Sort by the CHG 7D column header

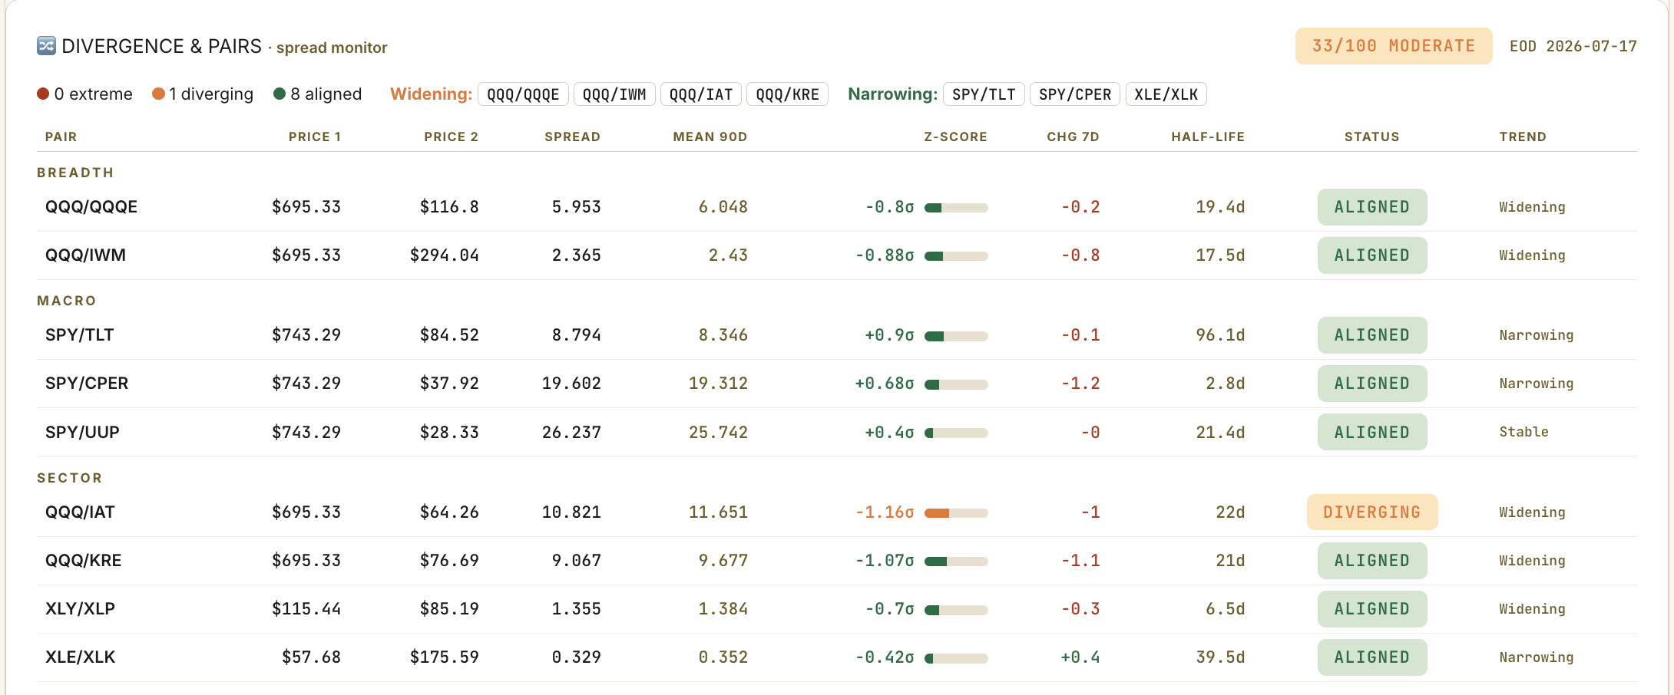[x=1074, y=137]
